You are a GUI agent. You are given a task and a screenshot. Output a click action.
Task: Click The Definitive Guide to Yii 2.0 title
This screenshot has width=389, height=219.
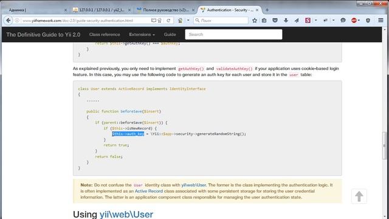[x=43, y=35]
